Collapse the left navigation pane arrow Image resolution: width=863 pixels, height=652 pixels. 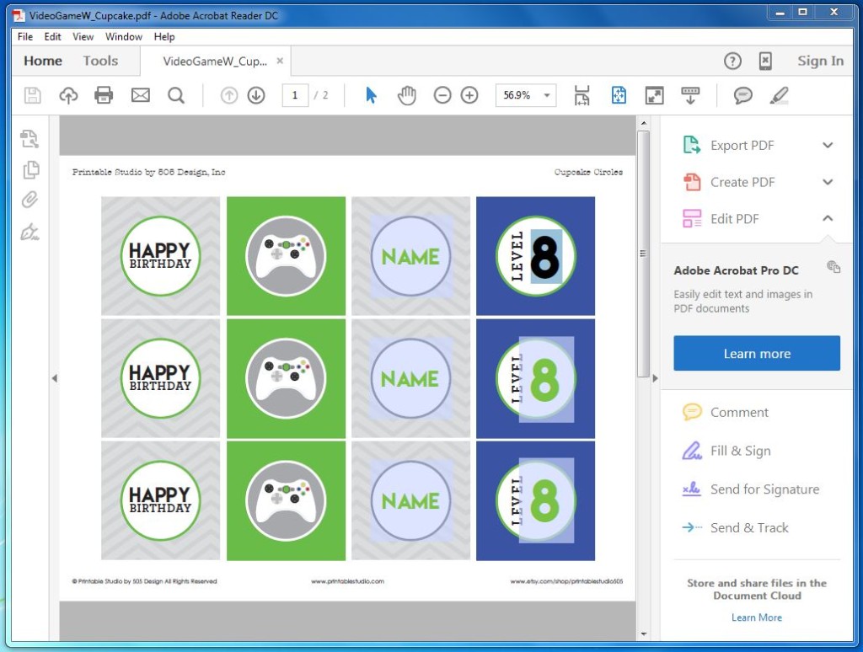(x=55, y=378)
